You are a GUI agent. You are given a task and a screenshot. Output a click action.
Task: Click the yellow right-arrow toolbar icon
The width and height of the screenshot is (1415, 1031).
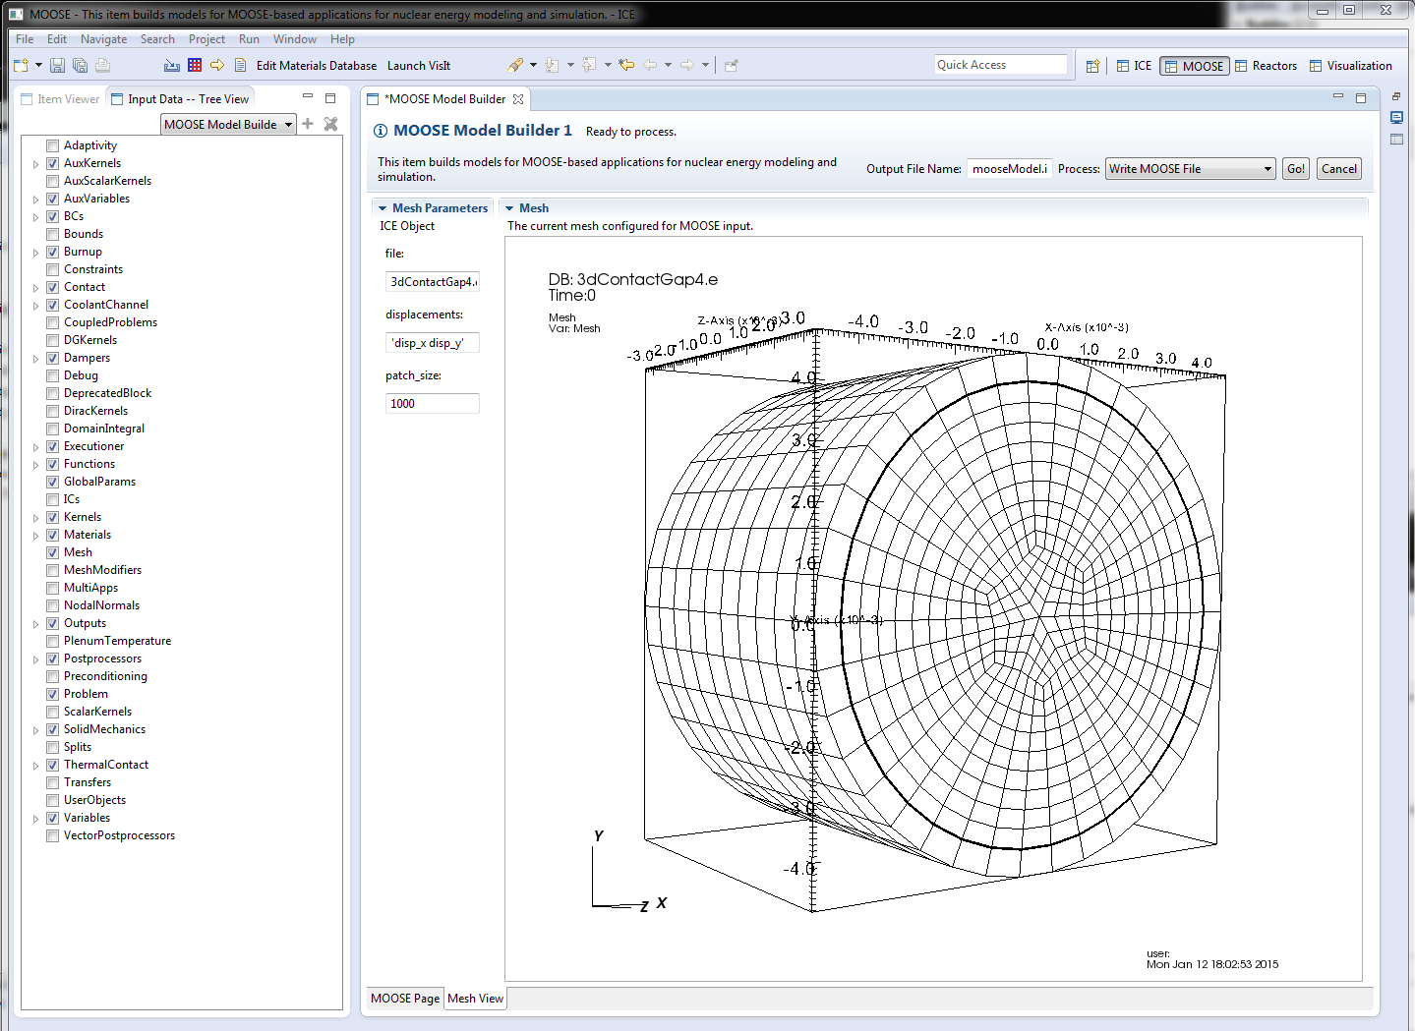click(x=217, y=66)
